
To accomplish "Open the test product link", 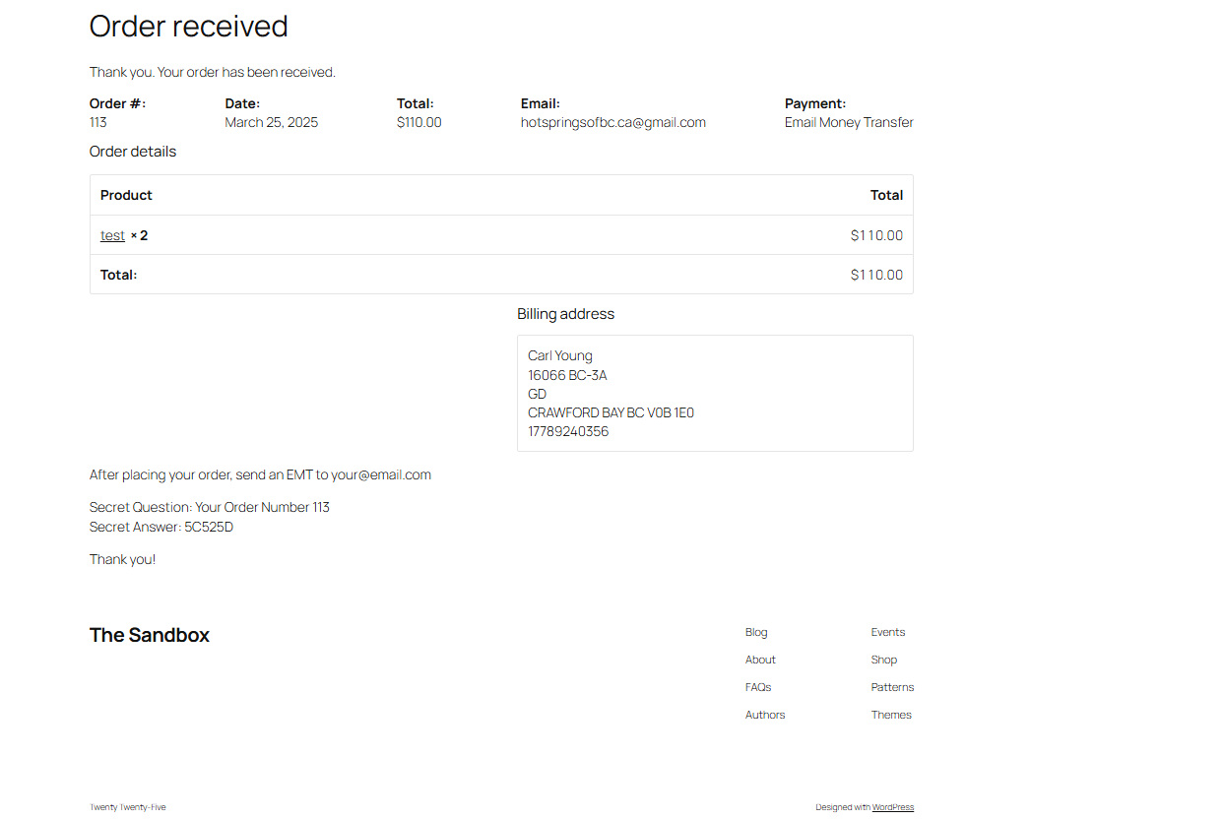I will [111, 234].
